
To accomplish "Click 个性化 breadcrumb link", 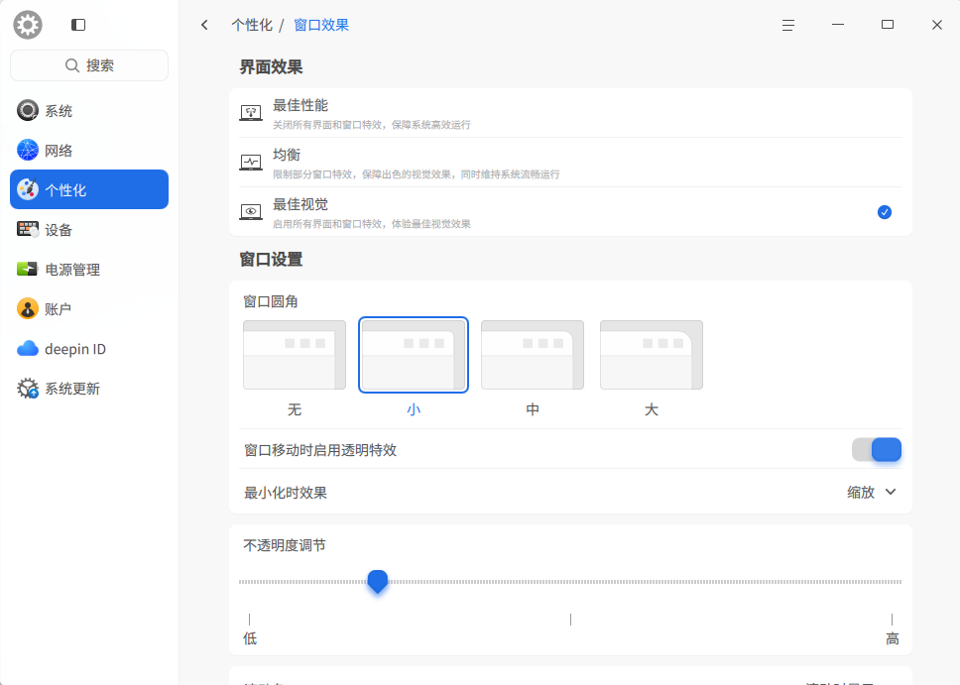I will click(x=252, y=25).
